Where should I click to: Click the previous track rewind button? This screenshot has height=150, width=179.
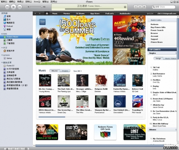(7, 7)
